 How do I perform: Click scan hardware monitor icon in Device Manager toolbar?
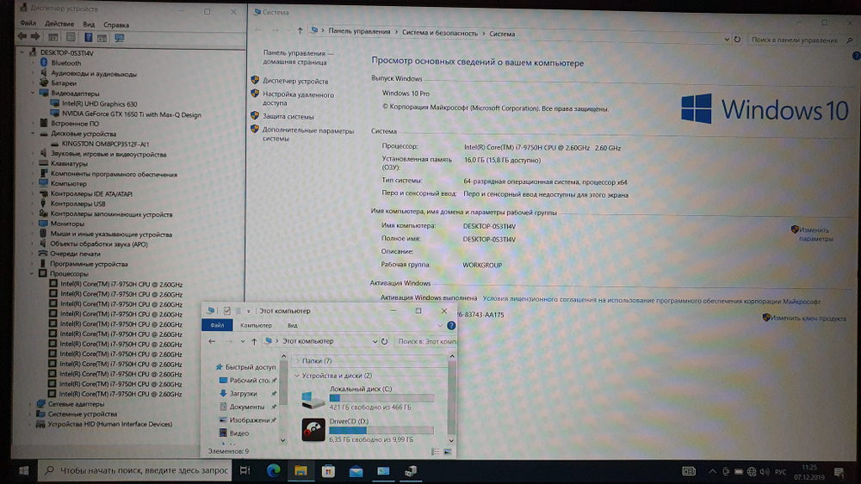coord(119,38)
